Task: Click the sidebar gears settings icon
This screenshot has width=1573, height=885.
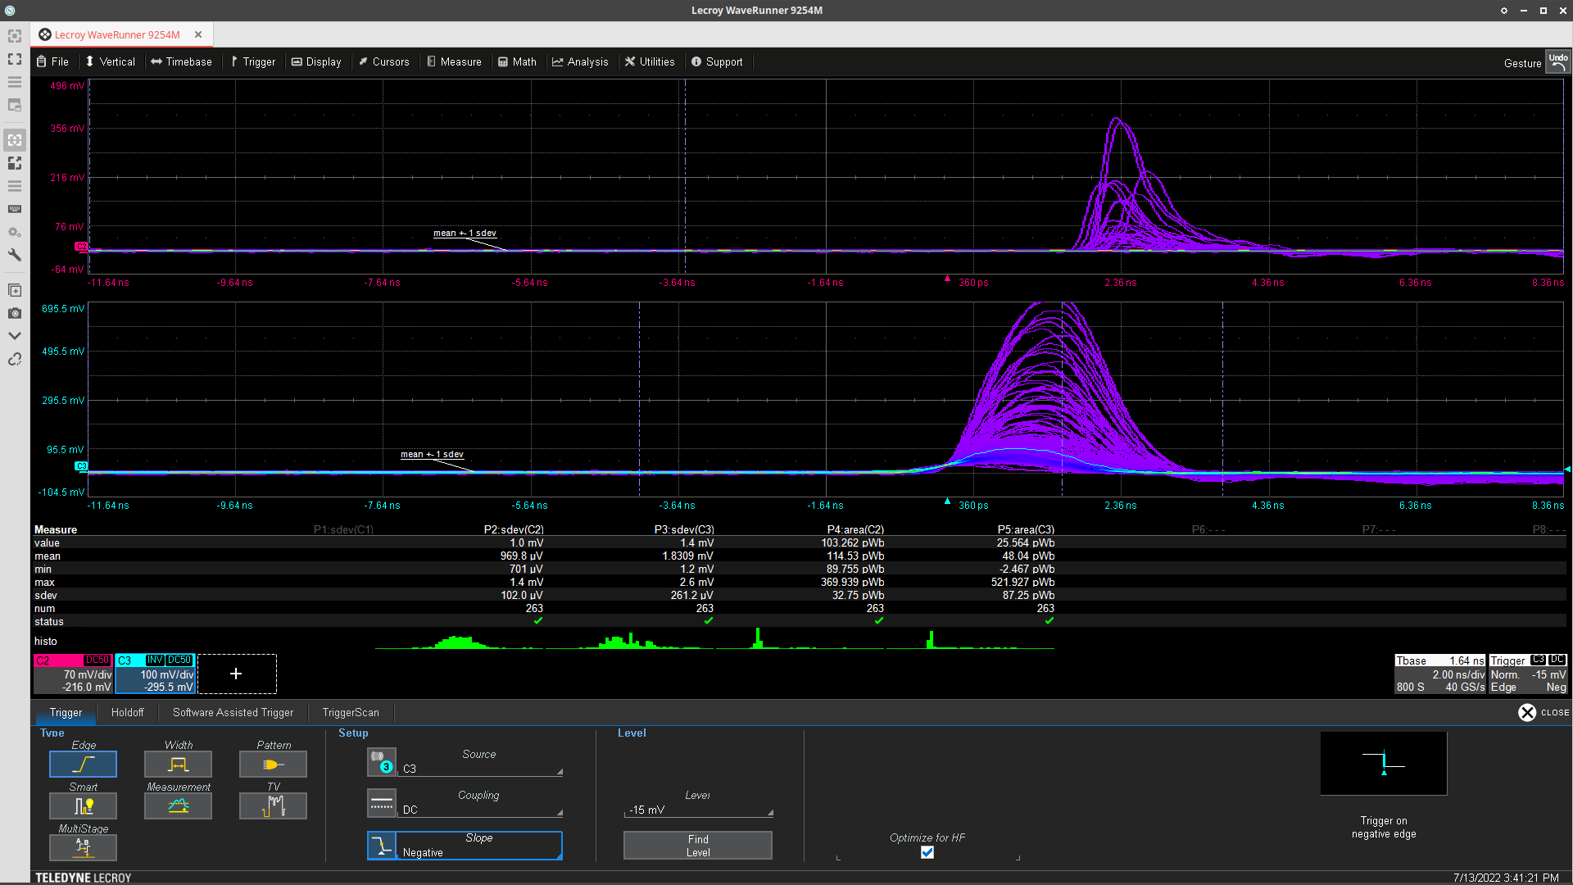Action: point(15,232)
